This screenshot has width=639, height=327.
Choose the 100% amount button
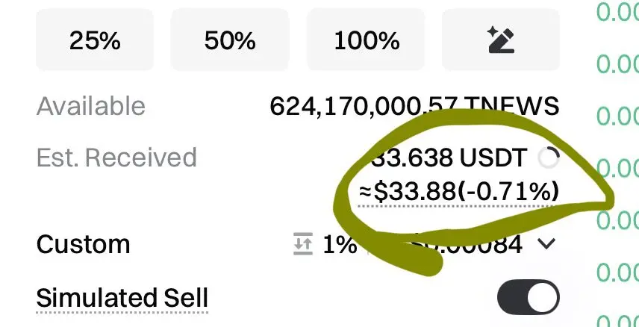[367, 40]
